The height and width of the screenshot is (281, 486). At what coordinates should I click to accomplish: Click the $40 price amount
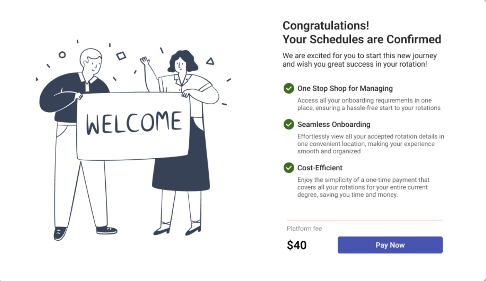click(x=296, y=245)
